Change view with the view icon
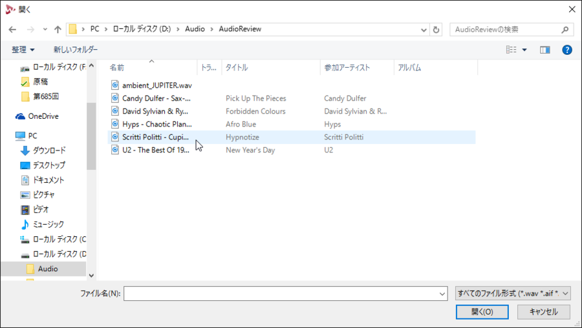Screen dimensions: 582x328 (511, 49)
